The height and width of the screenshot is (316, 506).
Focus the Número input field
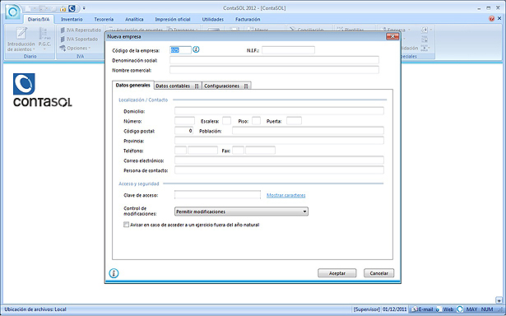point(184,121)
